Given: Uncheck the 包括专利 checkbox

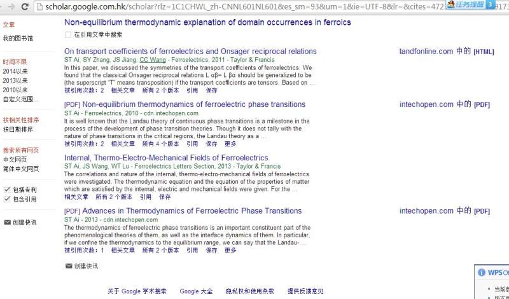Looking at the screenshot, I should click(7, 190).
